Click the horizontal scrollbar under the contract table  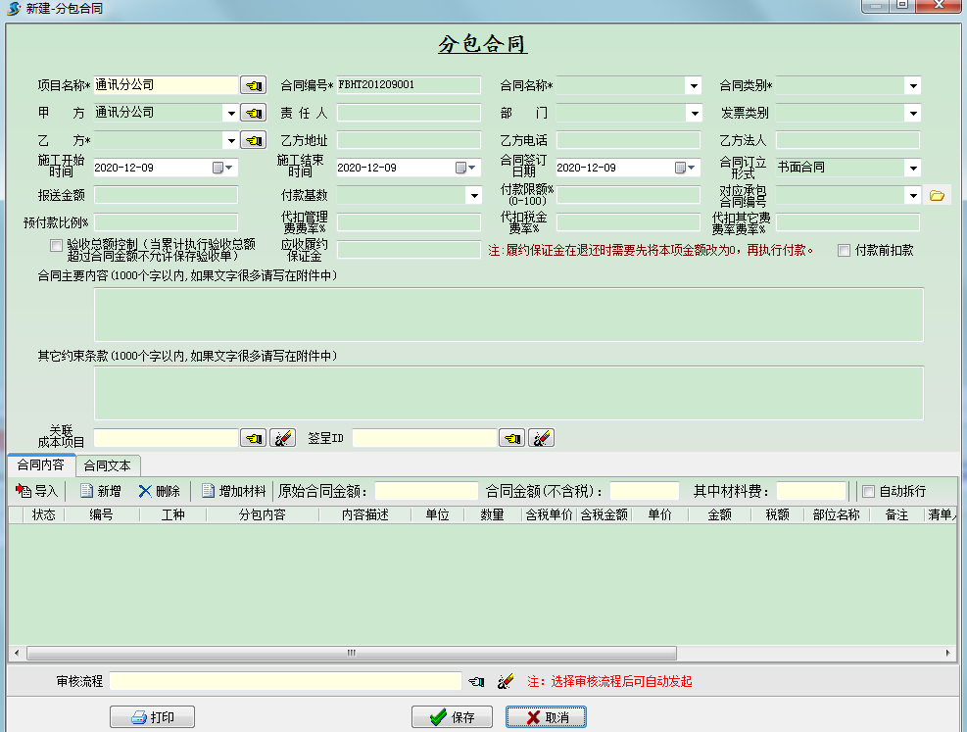pos(480,653)
